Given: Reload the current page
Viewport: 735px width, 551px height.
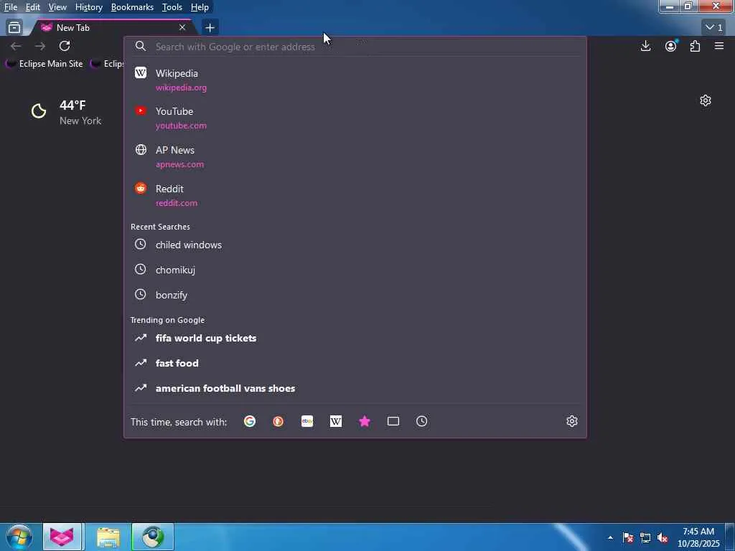Looking at the screenshot, I should coord(65,46).
